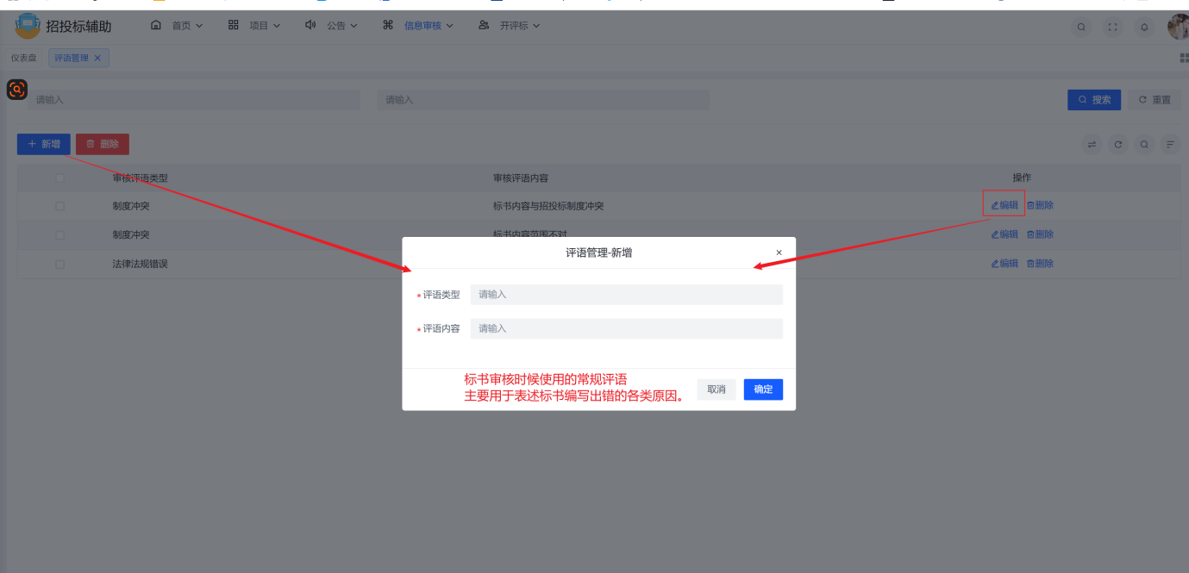Enter fullscreen mode via the expand icon
The height and width of the screenshot is (573, 1189).
1113,27
